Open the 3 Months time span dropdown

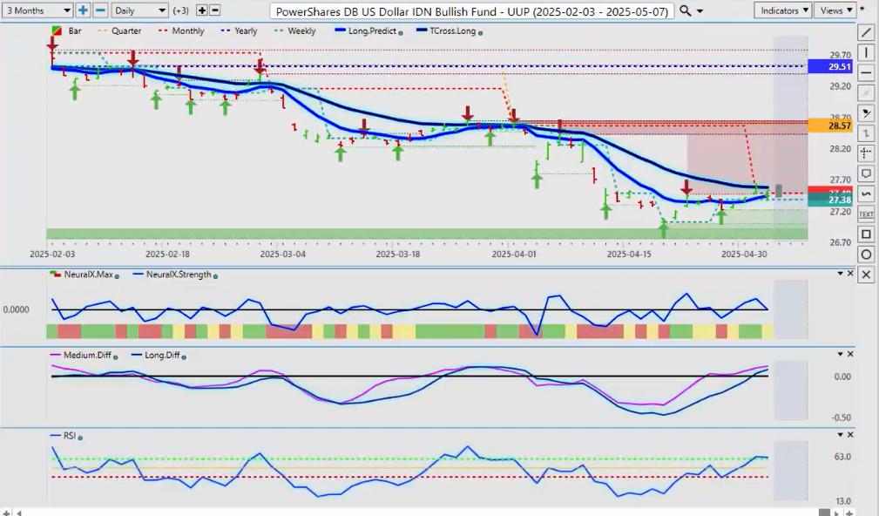coord(37,10)
